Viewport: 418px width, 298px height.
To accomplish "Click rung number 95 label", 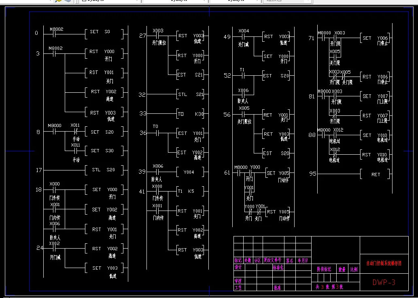I will (313, 174).
